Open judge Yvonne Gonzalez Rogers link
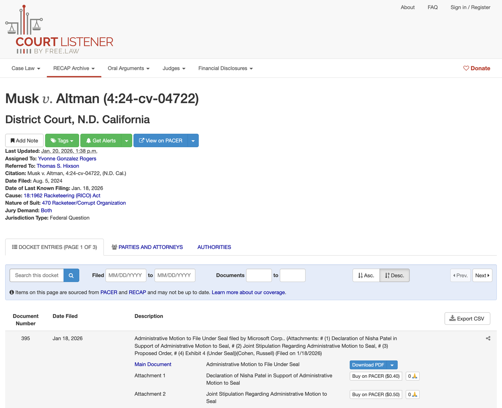The height and width of the screenshot is (408, 502). coord(67,159)
